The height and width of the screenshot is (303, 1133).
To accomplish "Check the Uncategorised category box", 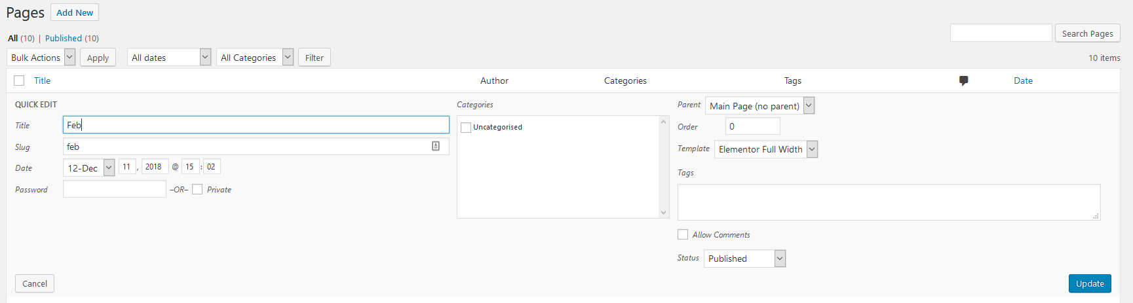I will click(466, 128).
